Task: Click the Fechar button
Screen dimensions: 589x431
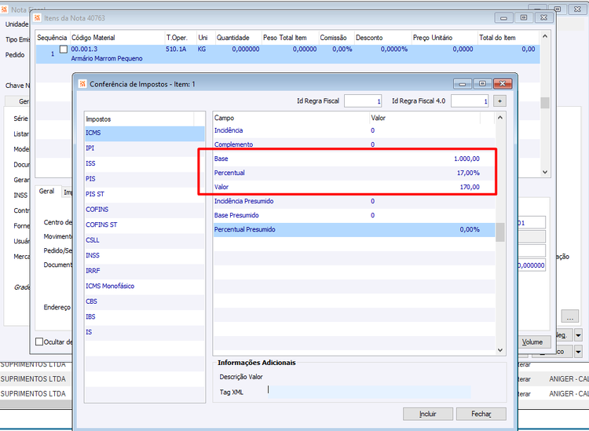Action: pos(481,414)
